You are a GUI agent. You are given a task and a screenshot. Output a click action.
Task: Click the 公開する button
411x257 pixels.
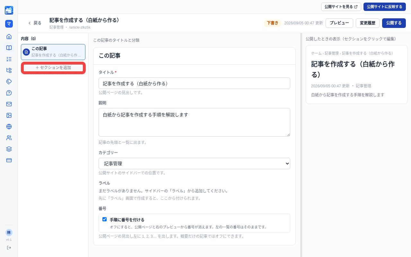click(394, 23)
